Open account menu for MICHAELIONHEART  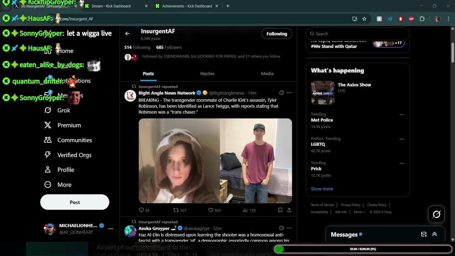coord(111,229)
